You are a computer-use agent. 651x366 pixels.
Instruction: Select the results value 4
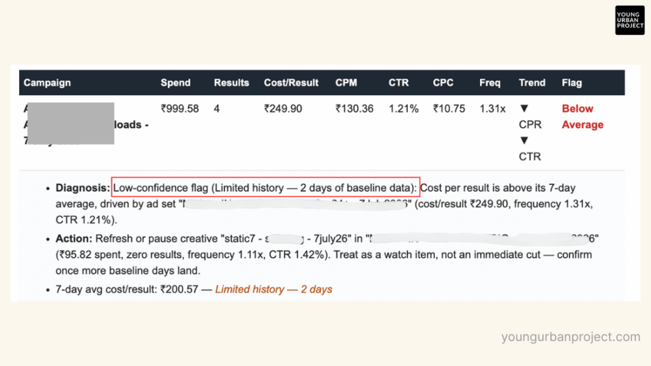click(x=217, y=109)
